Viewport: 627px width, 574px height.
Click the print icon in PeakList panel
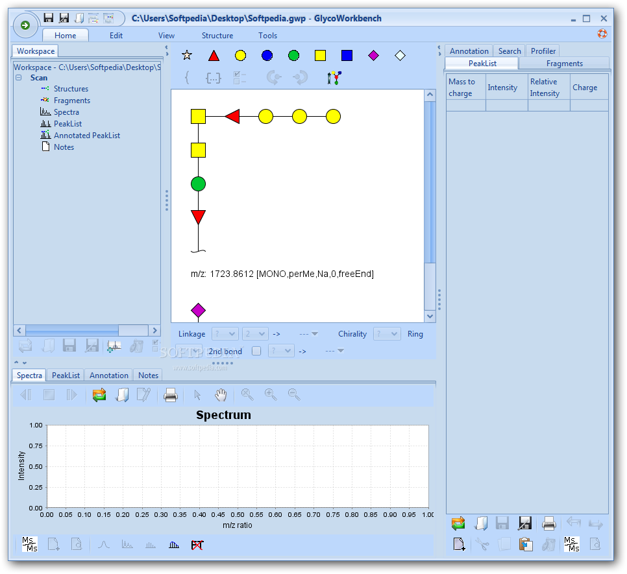tap(548, 523)
